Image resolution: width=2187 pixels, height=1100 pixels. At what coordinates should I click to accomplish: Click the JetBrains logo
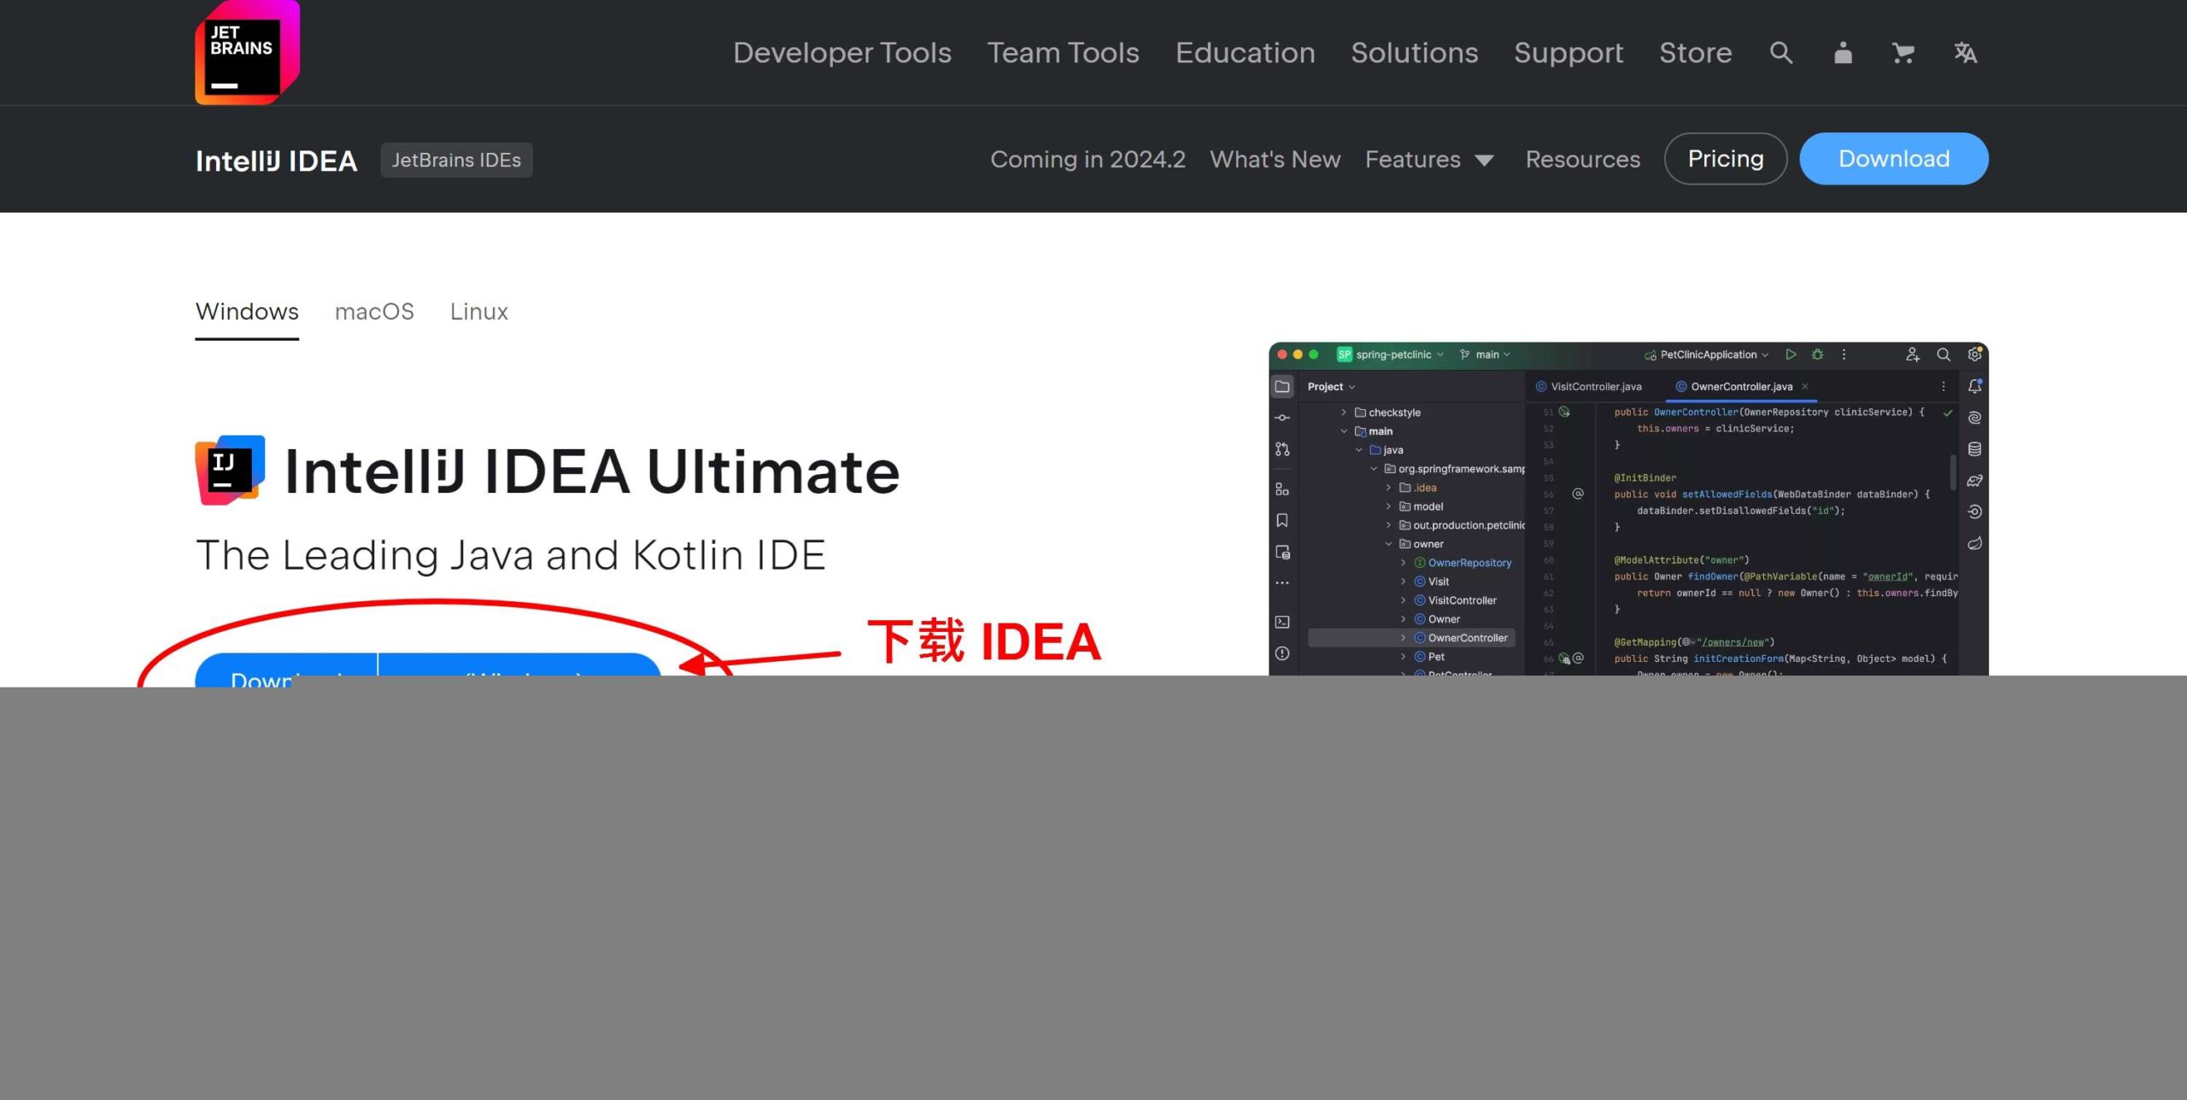pos(247,52)
